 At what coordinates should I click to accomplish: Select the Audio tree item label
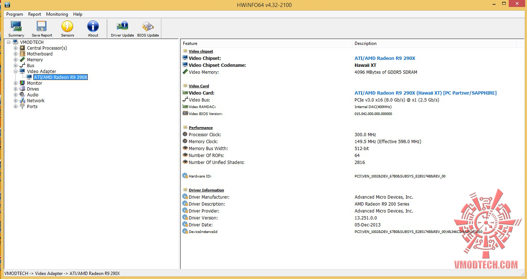click(33, 95)
